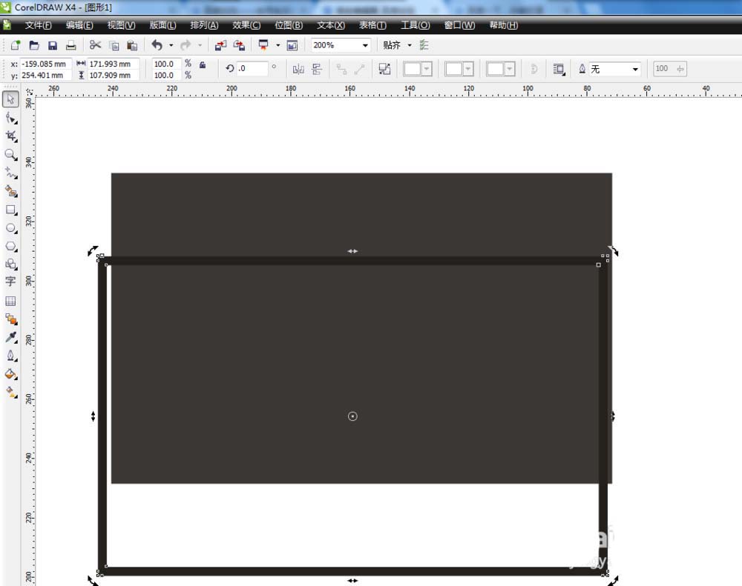
Task: Select the Crop tool in the toolbox
Action: [x=11, y=136]
